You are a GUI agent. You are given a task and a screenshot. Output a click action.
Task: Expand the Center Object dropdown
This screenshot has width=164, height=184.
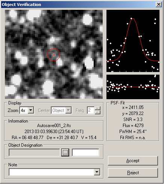(x=68, y=110)
